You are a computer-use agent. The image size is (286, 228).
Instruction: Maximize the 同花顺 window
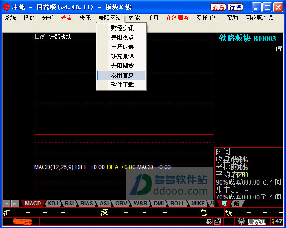point(267,8)
